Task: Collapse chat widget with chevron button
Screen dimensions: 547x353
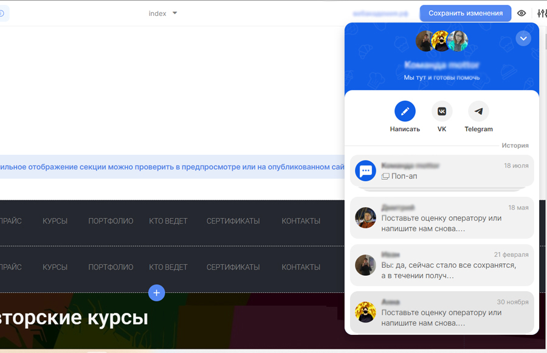Action: pos(523,39)
